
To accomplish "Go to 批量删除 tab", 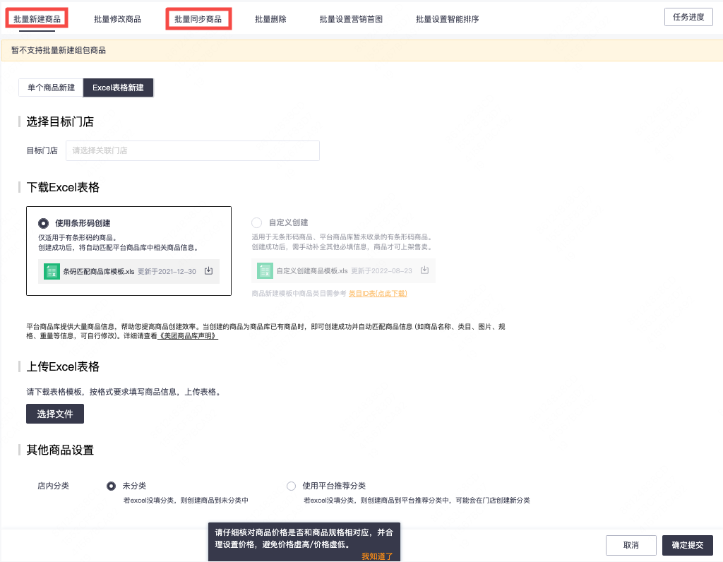I will click(x=270, y=19).
